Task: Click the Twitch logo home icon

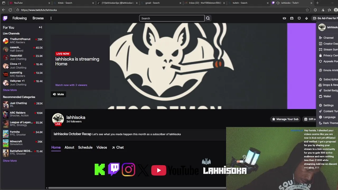Action: 5,18
